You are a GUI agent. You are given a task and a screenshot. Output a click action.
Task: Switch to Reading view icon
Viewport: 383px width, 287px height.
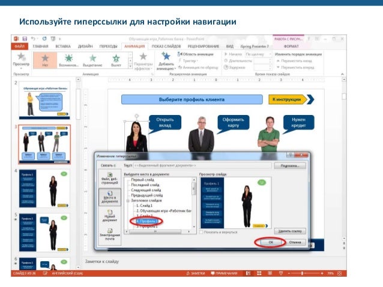pyautogui.click(x=270, y=273)
